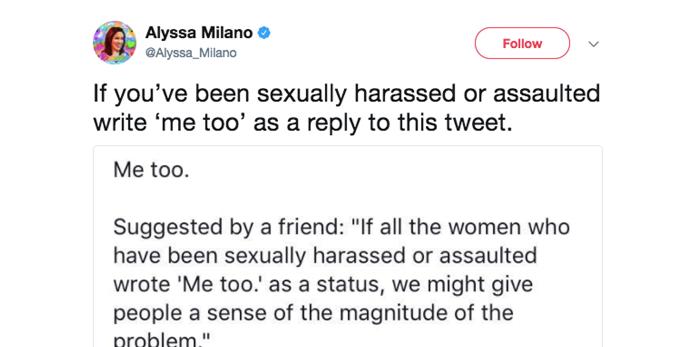
Task: Click the 'me too' phrase in tweet text
Action: pos(204,124)
